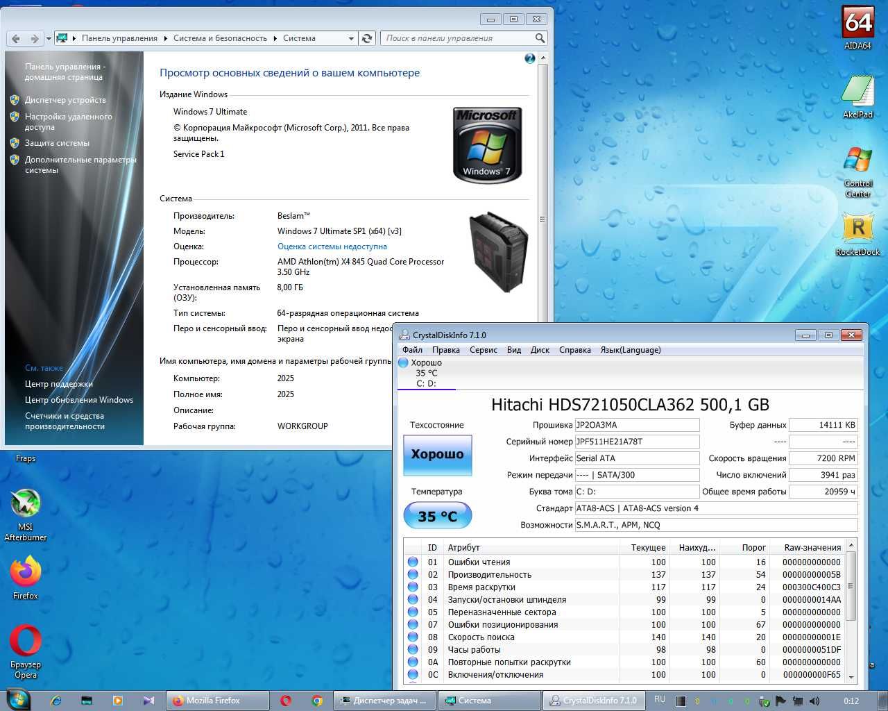Go to Панель управления домашняя страница
888x711 pixels.
64,72
